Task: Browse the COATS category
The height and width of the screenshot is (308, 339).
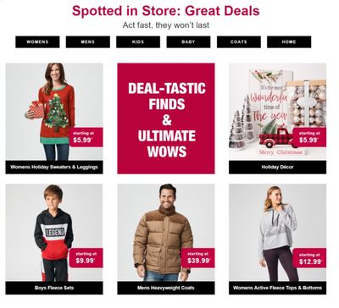Action: coord(239,41)
